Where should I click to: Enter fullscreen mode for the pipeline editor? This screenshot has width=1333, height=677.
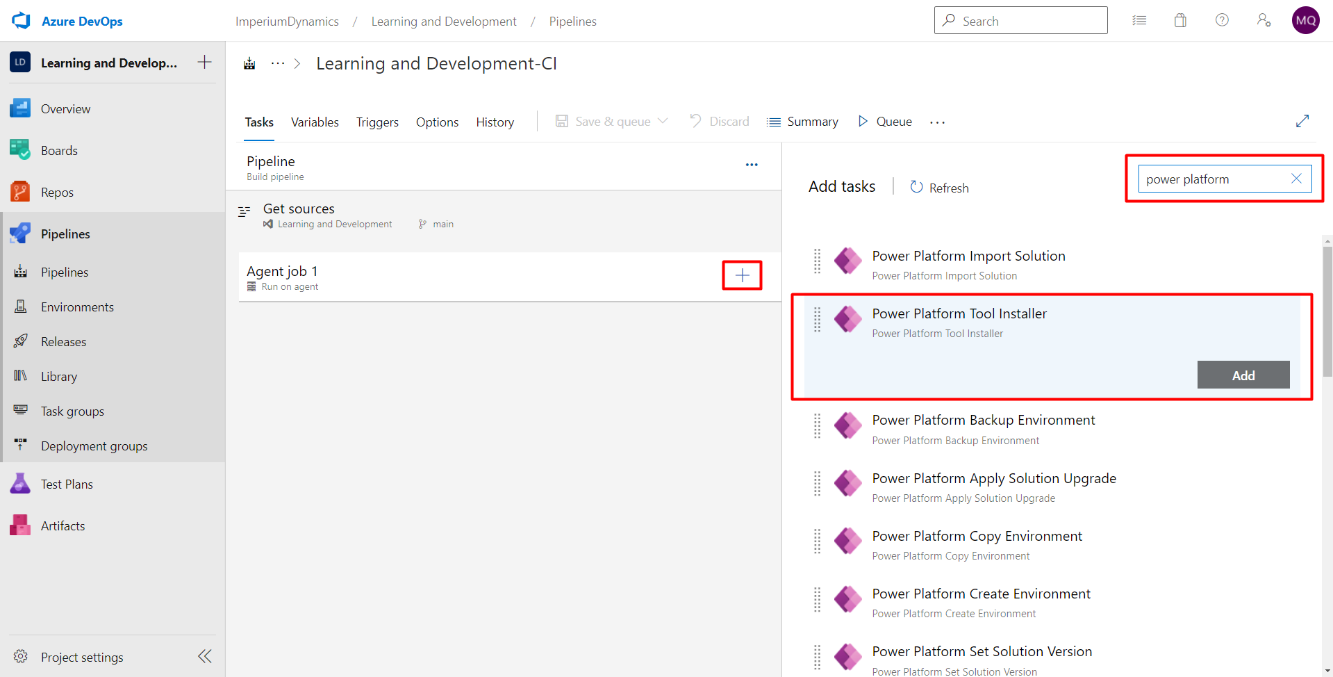pyautogui.click(x=1303, y=121)
